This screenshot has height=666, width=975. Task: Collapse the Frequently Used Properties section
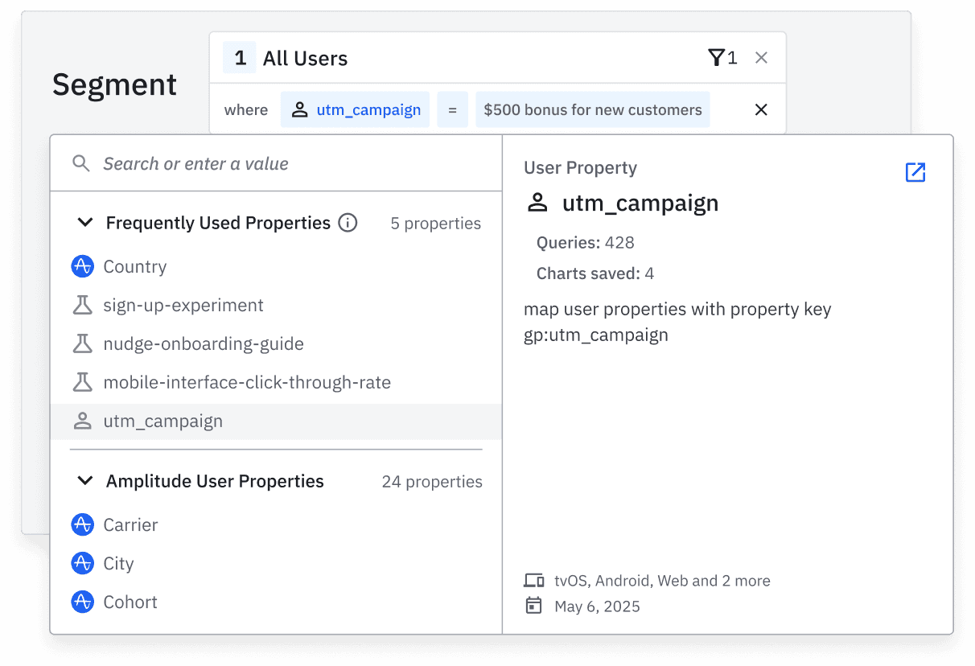pyautogui.click(x=85, y=223)
